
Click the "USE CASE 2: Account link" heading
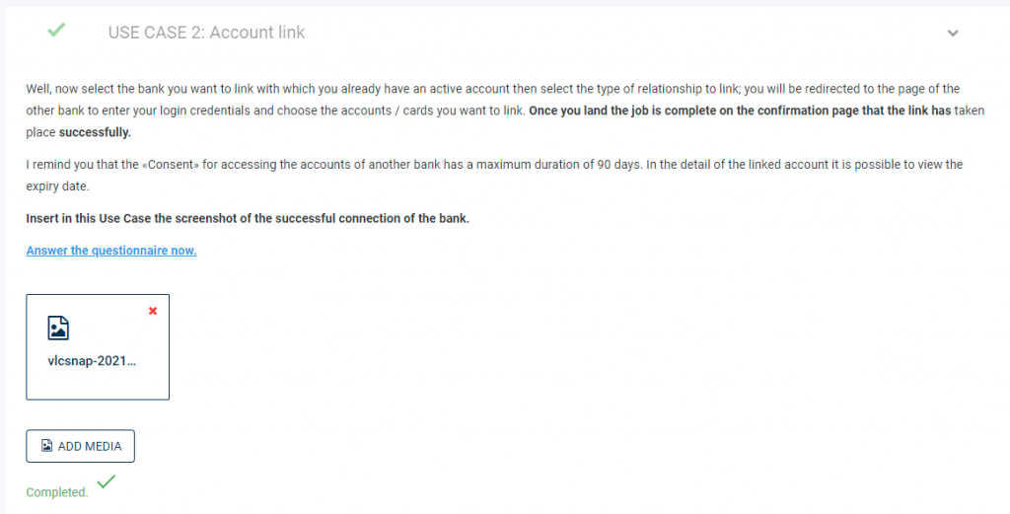pyautogui.click(x=206, y=33)
